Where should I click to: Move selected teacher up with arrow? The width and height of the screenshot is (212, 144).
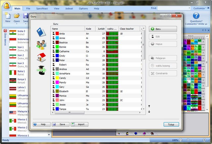[149, 106]
